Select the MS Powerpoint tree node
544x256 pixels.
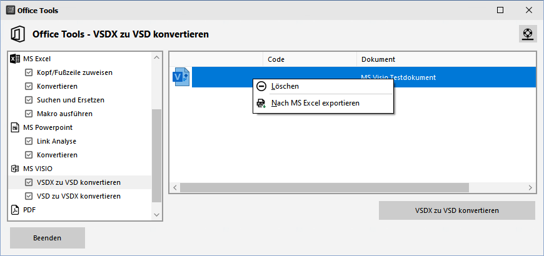point(48,127)
